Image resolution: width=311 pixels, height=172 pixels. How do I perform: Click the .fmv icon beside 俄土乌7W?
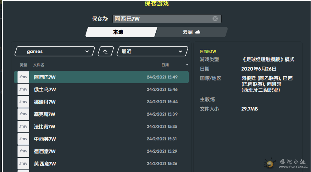(x=23, y=89)
